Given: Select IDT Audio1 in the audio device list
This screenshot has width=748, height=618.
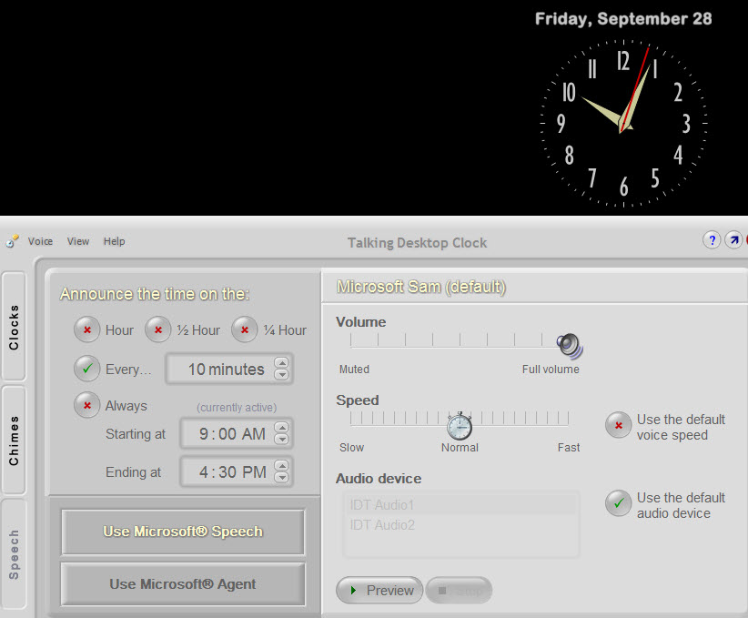Looking at the screenshot, I should coord(460,504).
